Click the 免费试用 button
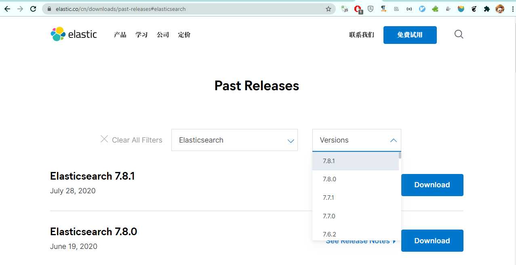This screenshot has width=516, height=265. (x=410, y=35)
